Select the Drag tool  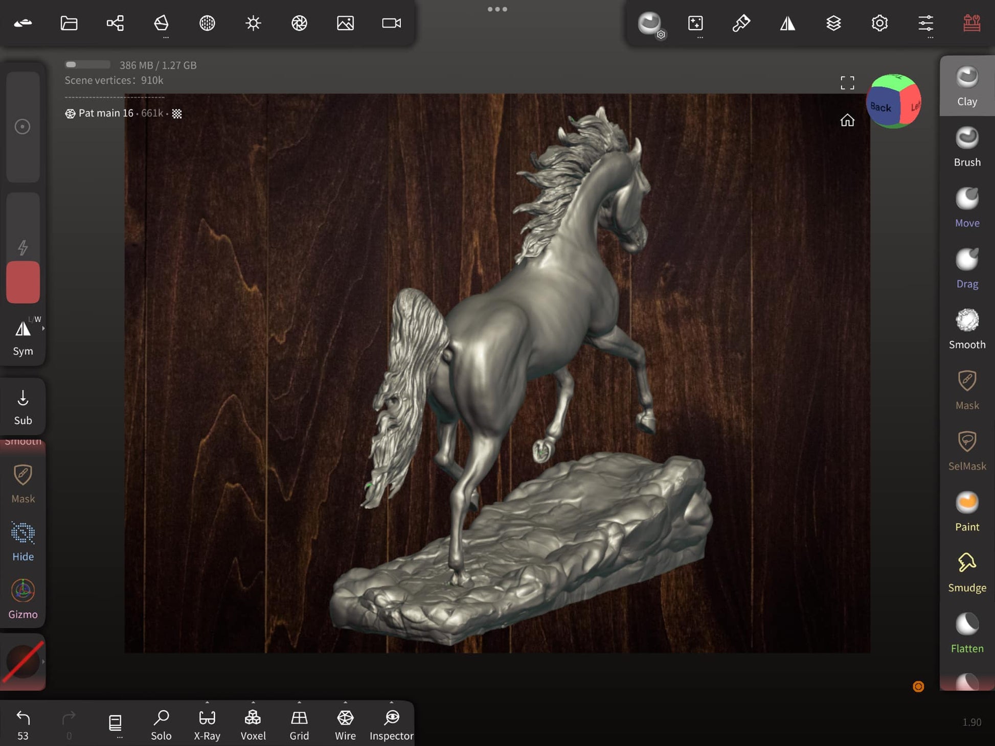[966, 268]
